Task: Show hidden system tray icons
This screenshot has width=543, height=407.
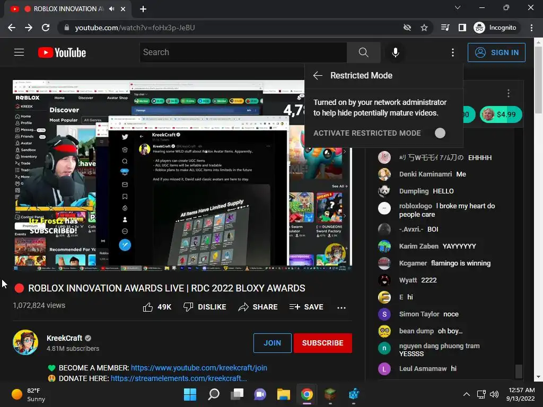Action: point(467,394)
